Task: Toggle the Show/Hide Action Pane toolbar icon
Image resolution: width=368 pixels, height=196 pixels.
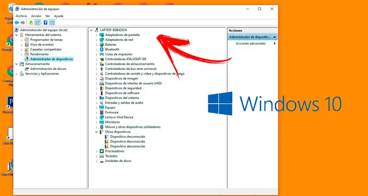Action: click(x=52, y=23)
